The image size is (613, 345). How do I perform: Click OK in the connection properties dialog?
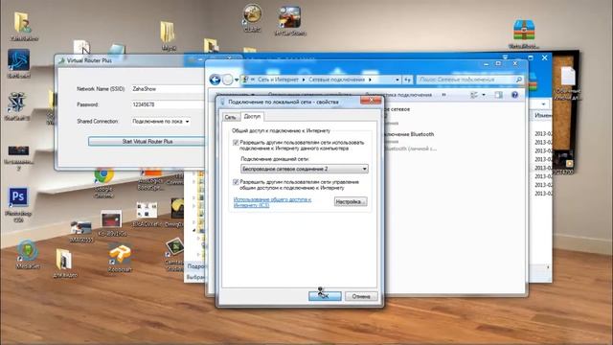325,296
